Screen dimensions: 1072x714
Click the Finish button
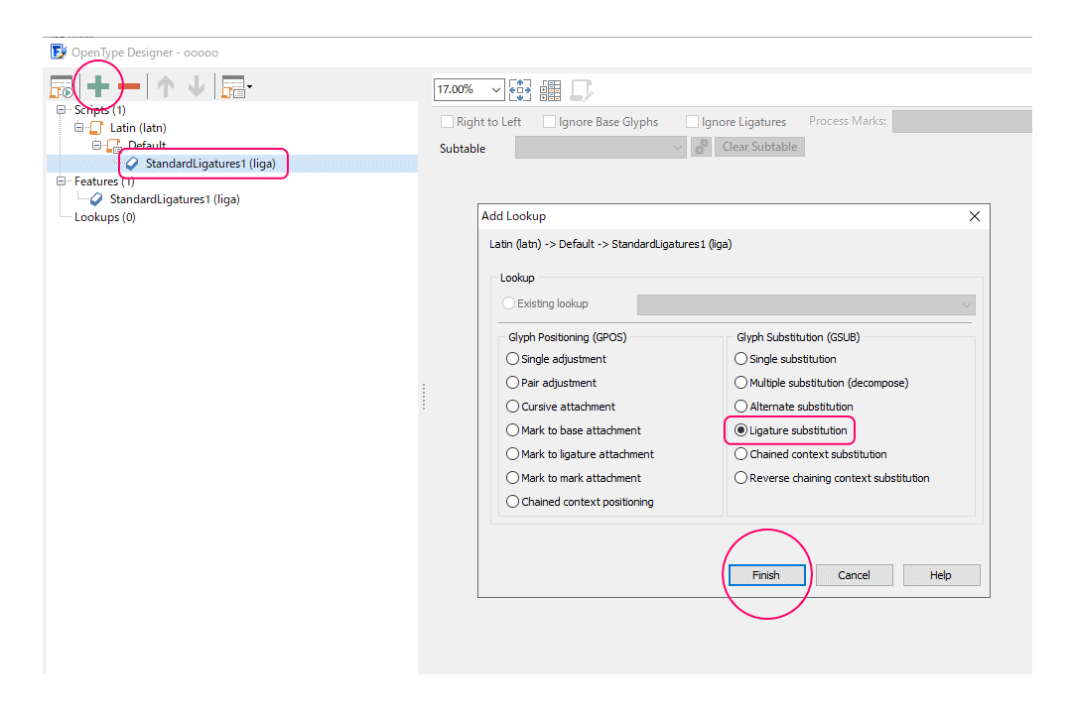click(765, 575)
